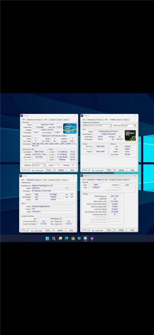
Task: Open Tools dropdown arrow in processor window
Action: click(54, 170)
